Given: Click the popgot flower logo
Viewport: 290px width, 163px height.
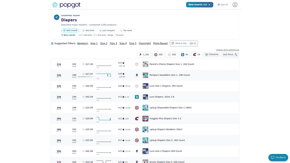Looking at the screenshot, I should pos(55,5).
